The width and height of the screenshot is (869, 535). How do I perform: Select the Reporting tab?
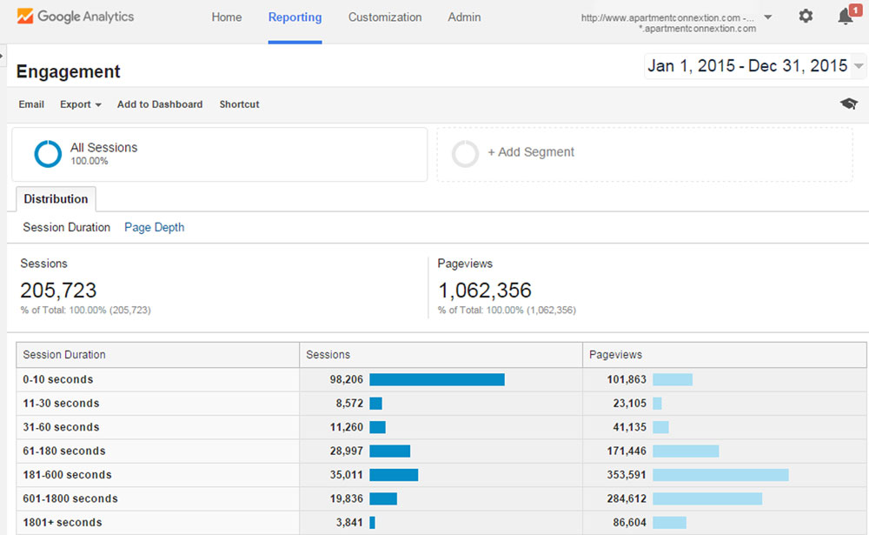[295, 17]
